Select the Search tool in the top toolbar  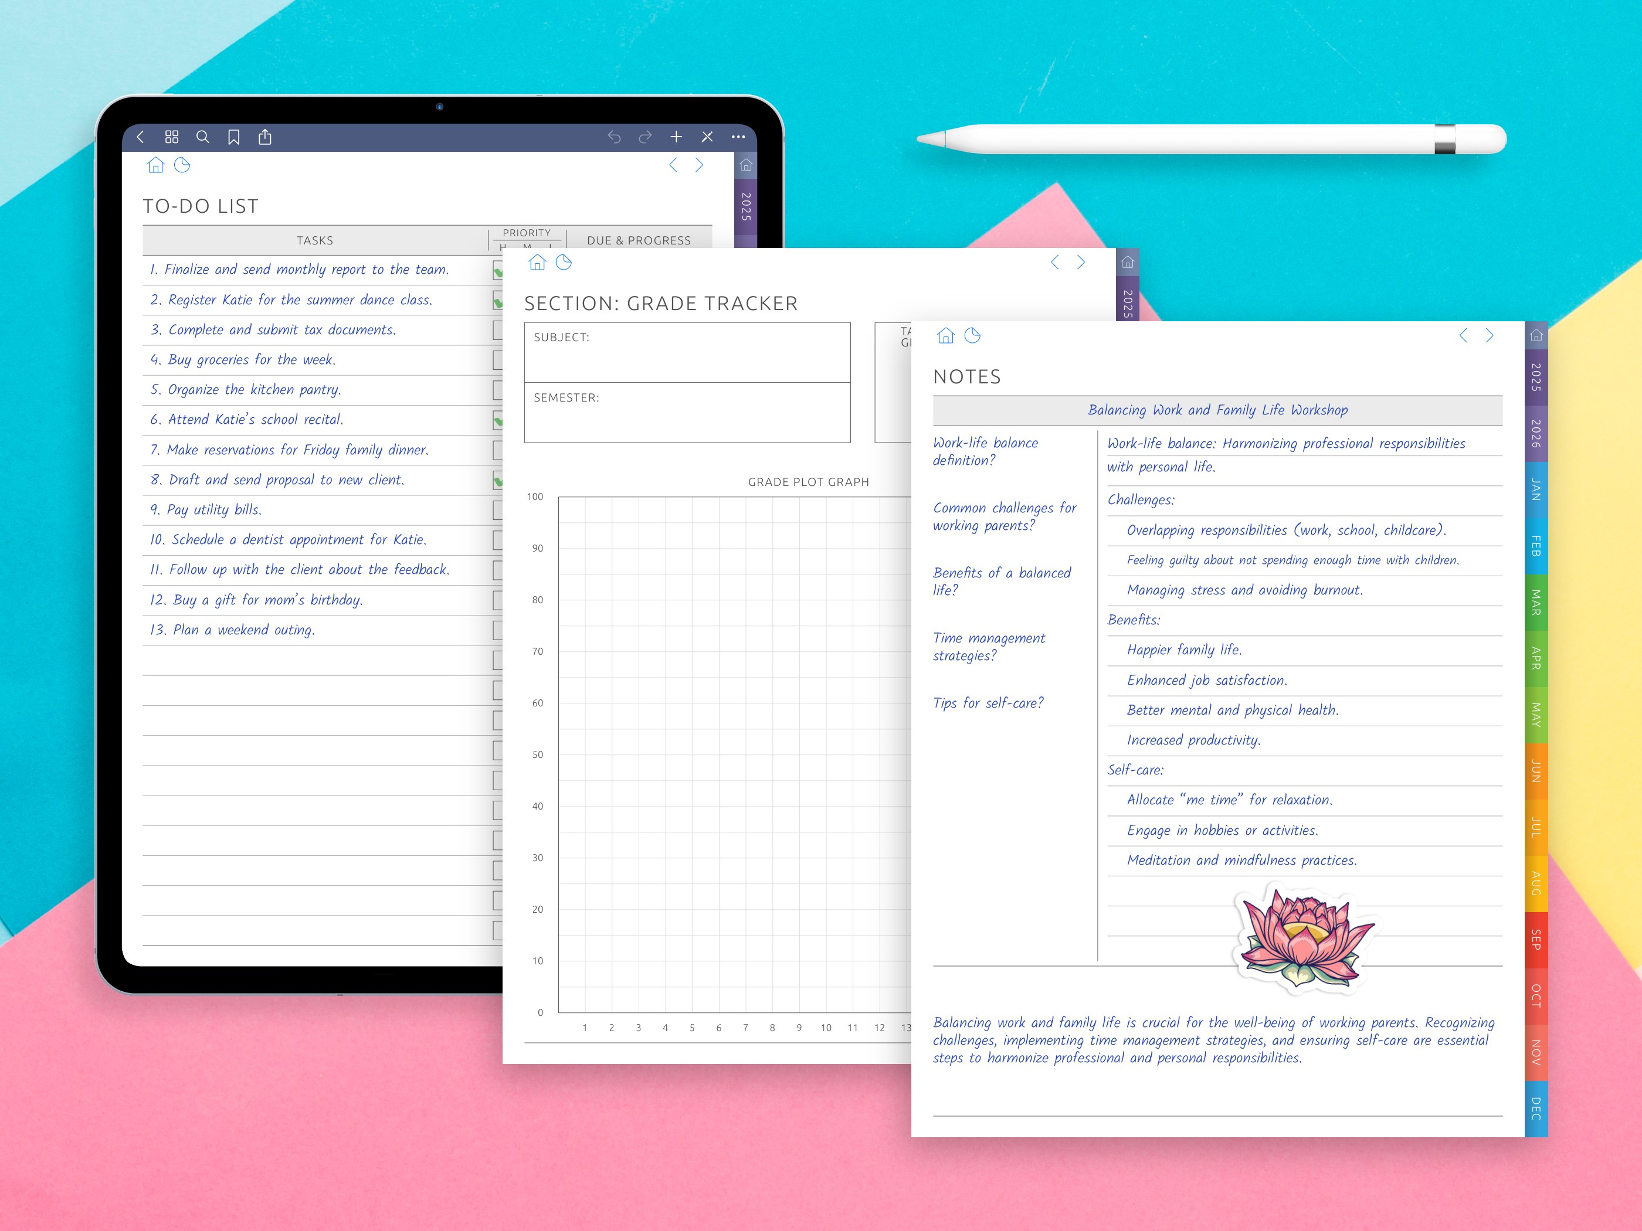pos(203,137)
